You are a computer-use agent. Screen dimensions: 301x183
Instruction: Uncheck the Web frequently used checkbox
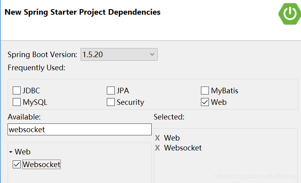click(x=205, y=102)
